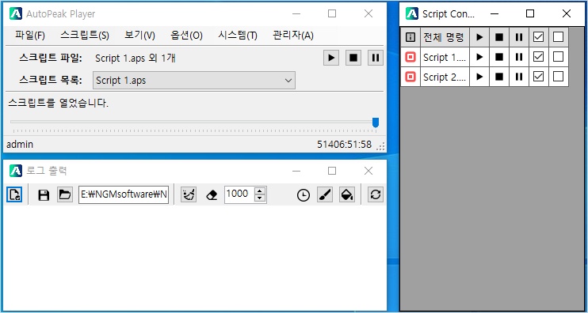
Task: Click the admin status bar label
Action: click(20, 145)
